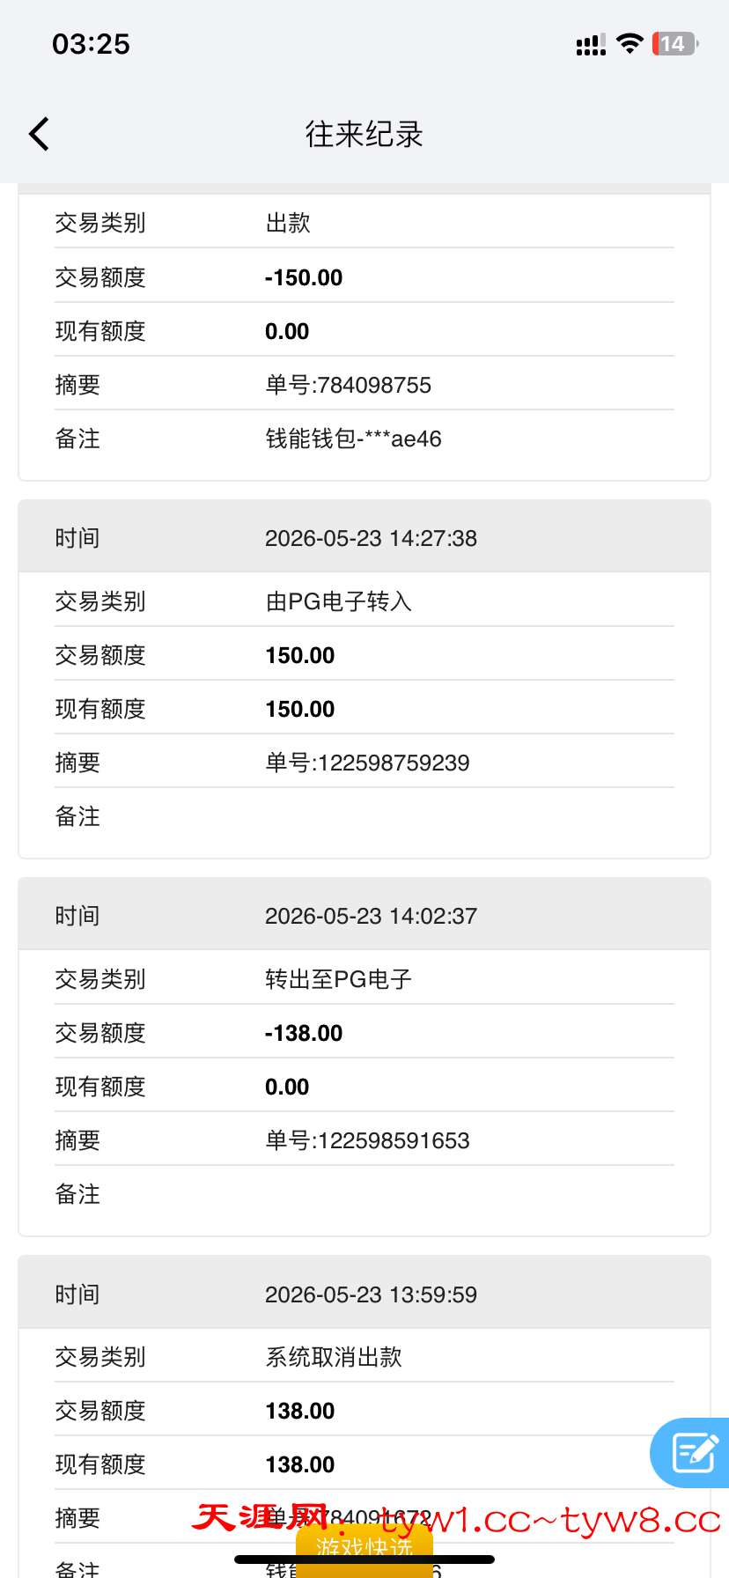Select order number 122598591653

(368, 1140)
